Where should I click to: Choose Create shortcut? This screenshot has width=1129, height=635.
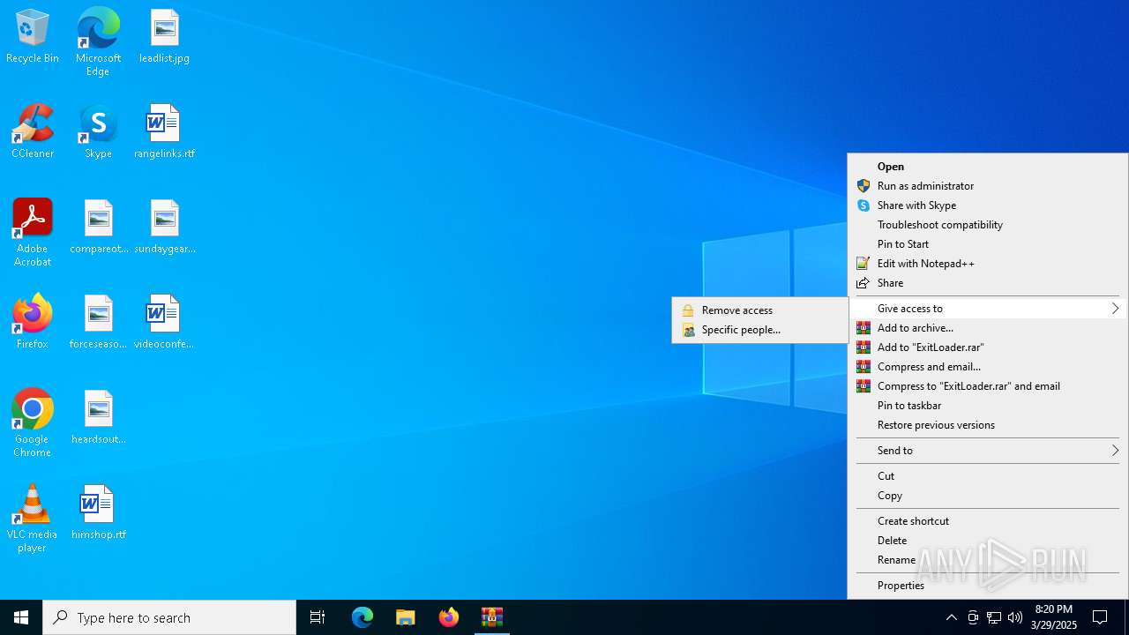click(987, 521)
